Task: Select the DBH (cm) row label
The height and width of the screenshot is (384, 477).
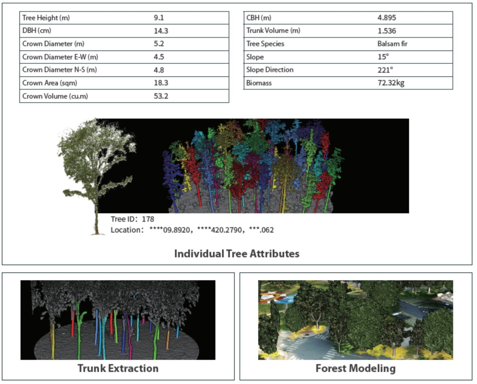Action: (x=37, y=31)
